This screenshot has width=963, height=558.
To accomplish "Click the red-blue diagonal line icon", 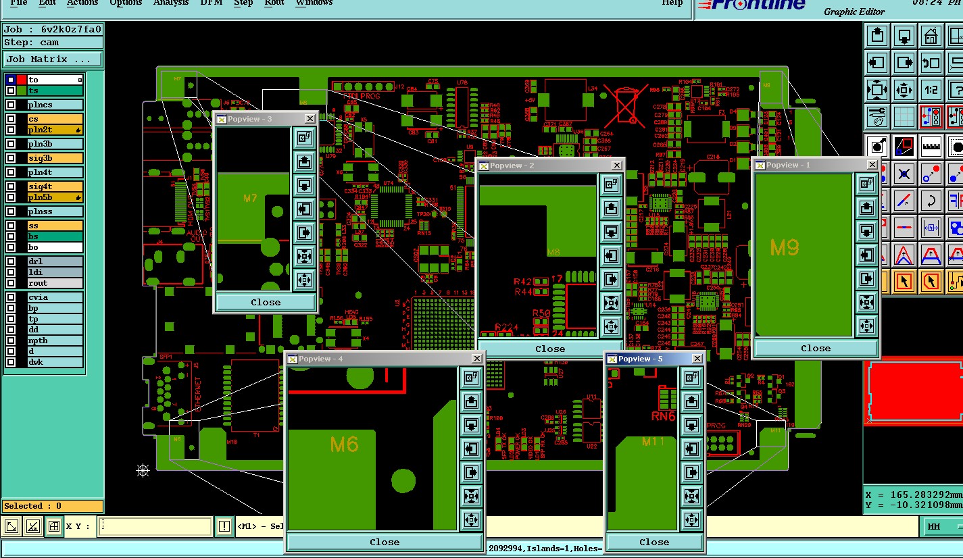I will (904, 201).
